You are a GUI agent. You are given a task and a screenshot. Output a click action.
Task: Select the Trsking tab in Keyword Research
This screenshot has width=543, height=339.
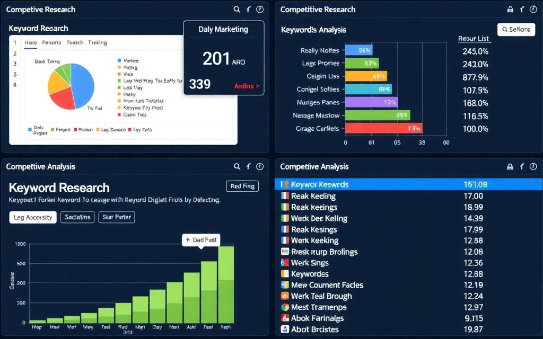[x=98, y=42]
